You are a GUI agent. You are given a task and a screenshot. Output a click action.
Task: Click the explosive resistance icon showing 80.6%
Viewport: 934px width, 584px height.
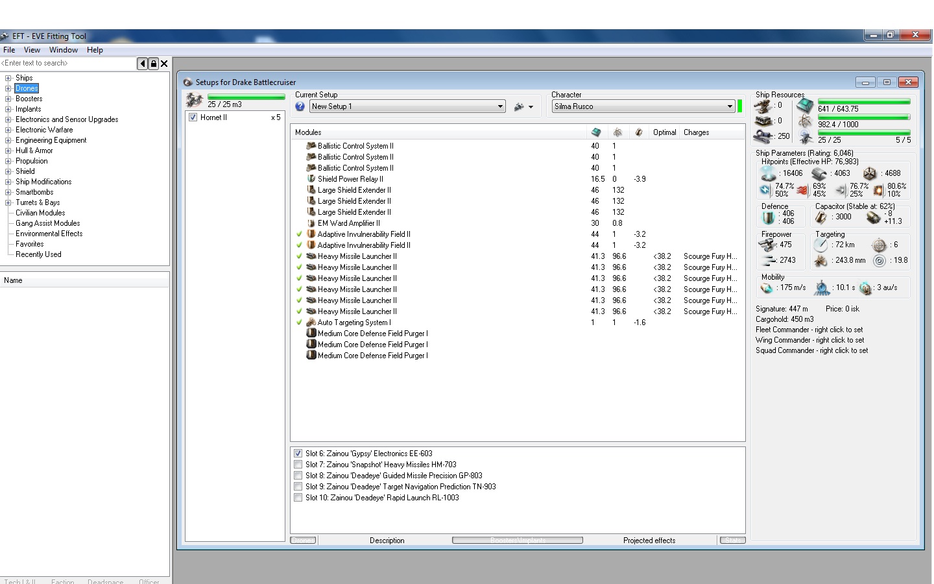point(878,190)
